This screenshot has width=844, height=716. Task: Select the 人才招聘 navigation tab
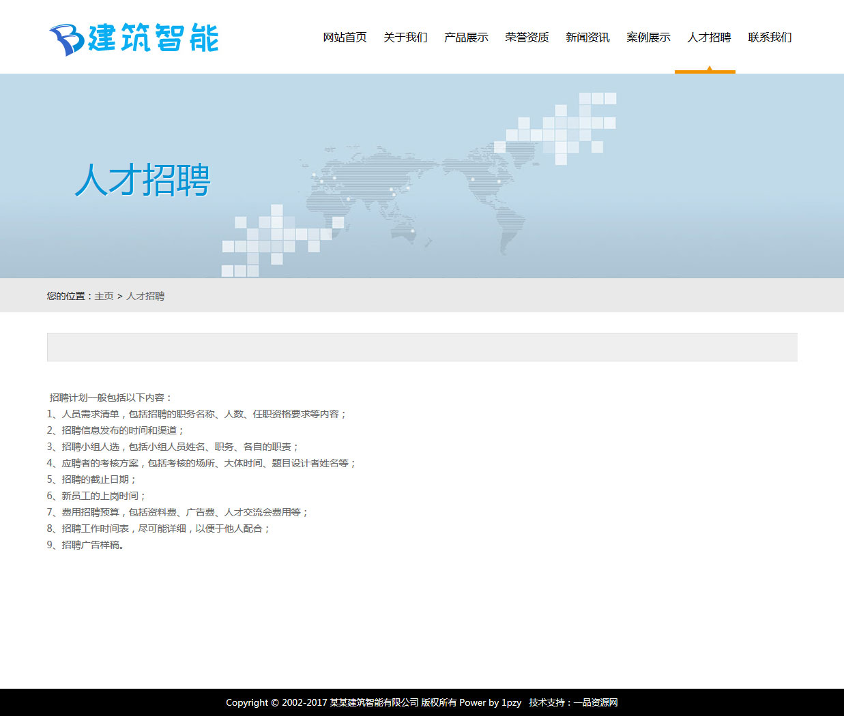tap(709, 38)
